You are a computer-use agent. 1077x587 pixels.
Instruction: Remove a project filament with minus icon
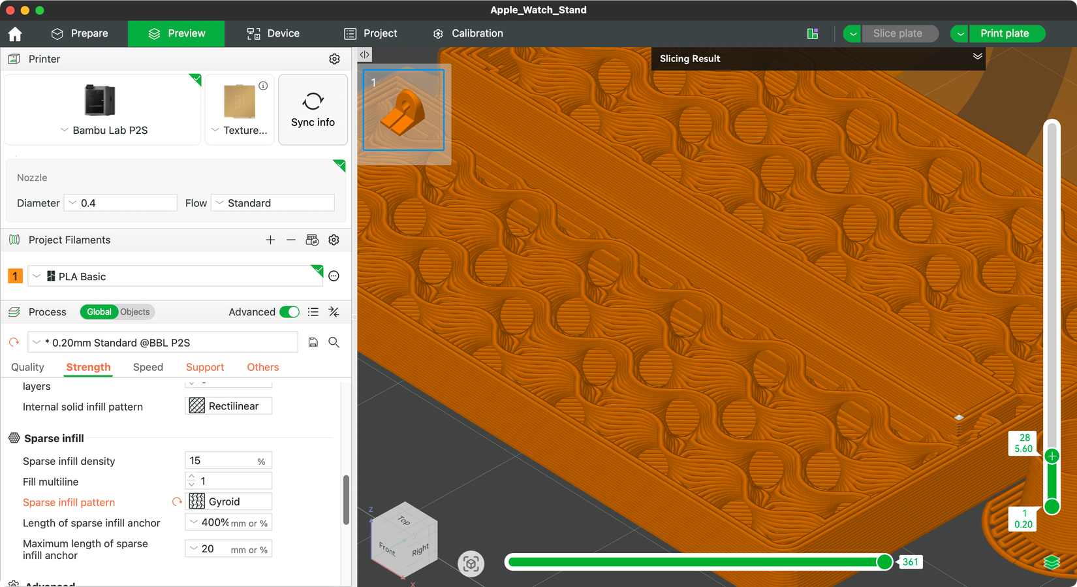tap(291, 240)
